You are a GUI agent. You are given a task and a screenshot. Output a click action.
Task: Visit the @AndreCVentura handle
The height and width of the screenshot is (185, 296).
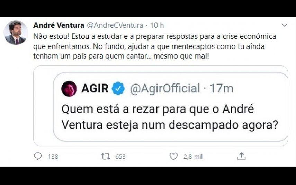(115, 25)
